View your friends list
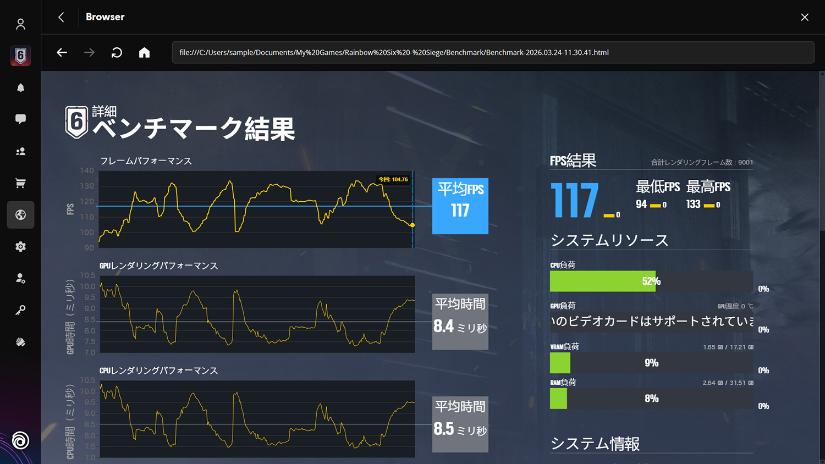 coord(20,151)
